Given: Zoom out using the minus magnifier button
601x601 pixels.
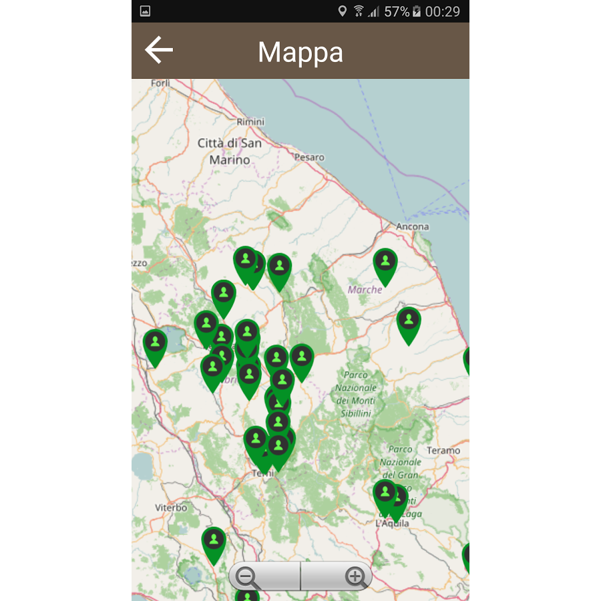Looking at the screenshot, I should point(248,576).
